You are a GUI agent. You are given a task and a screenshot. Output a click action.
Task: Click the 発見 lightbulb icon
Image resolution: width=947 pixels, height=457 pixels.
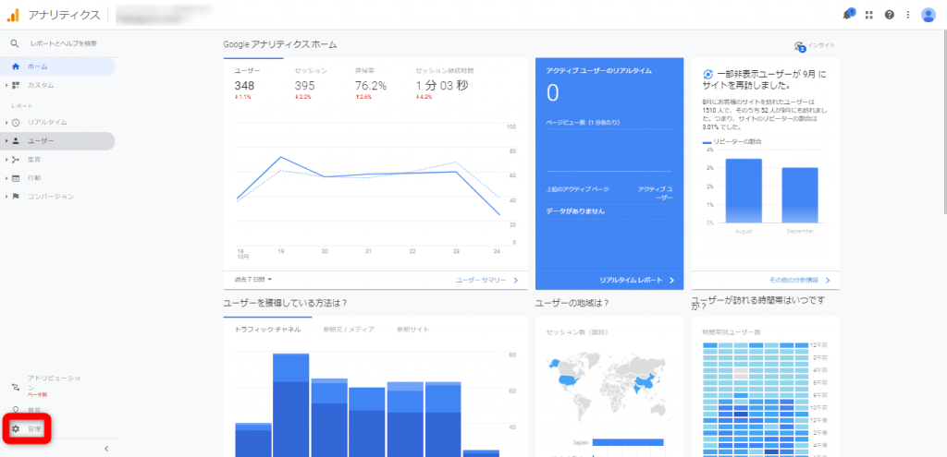(x=16, y=410)
